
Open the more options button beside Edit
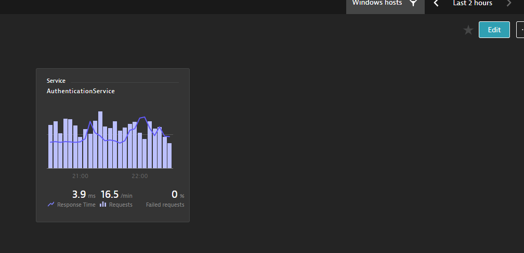pos(520,30)
